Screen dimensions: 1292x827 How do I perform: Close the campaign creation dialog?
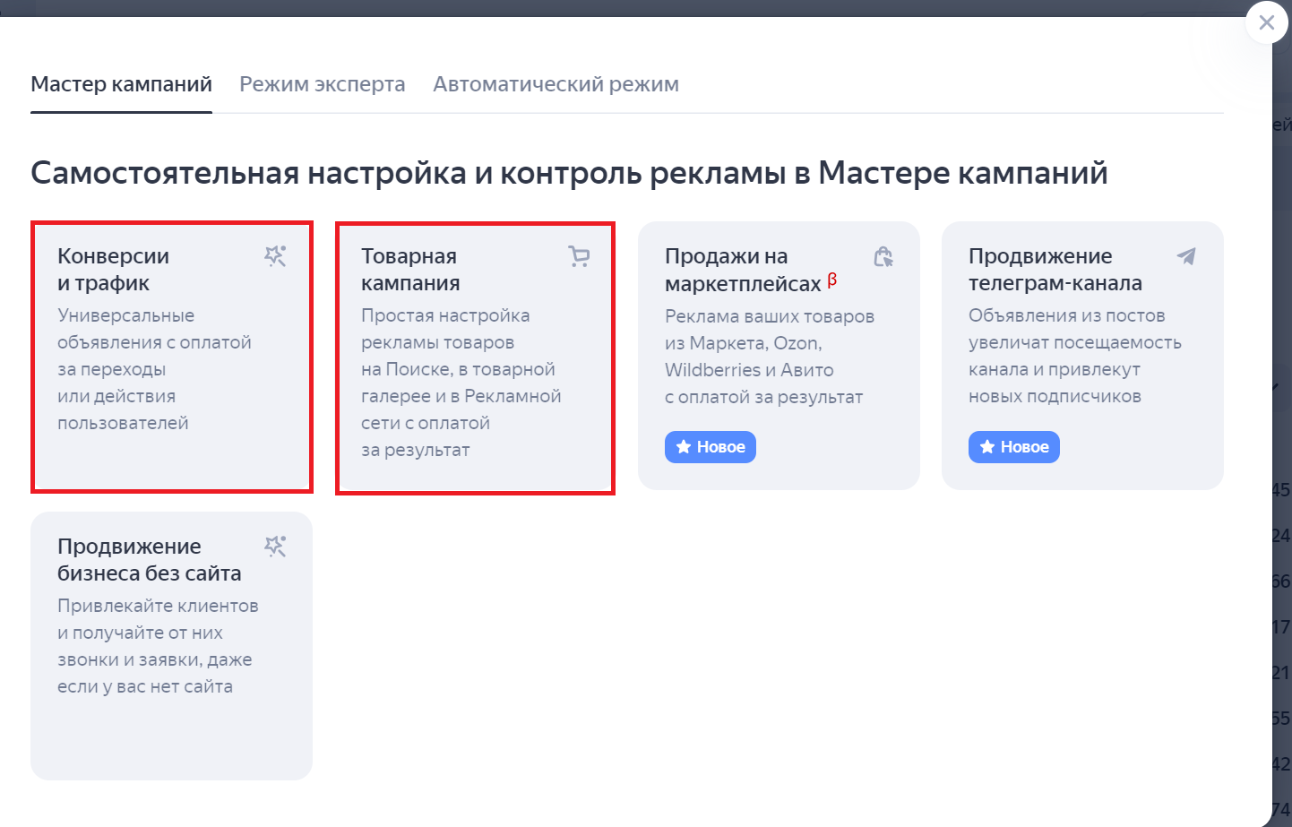pyautogui.click(x=1266, y=22)
